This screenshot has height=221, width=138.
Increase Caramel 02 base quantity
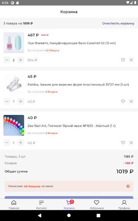21,60
